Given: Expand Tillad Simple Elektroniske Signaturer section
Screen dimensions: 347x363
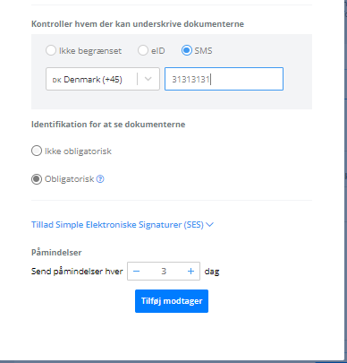Looking at the screenshot, I should (x=117, y=225).
